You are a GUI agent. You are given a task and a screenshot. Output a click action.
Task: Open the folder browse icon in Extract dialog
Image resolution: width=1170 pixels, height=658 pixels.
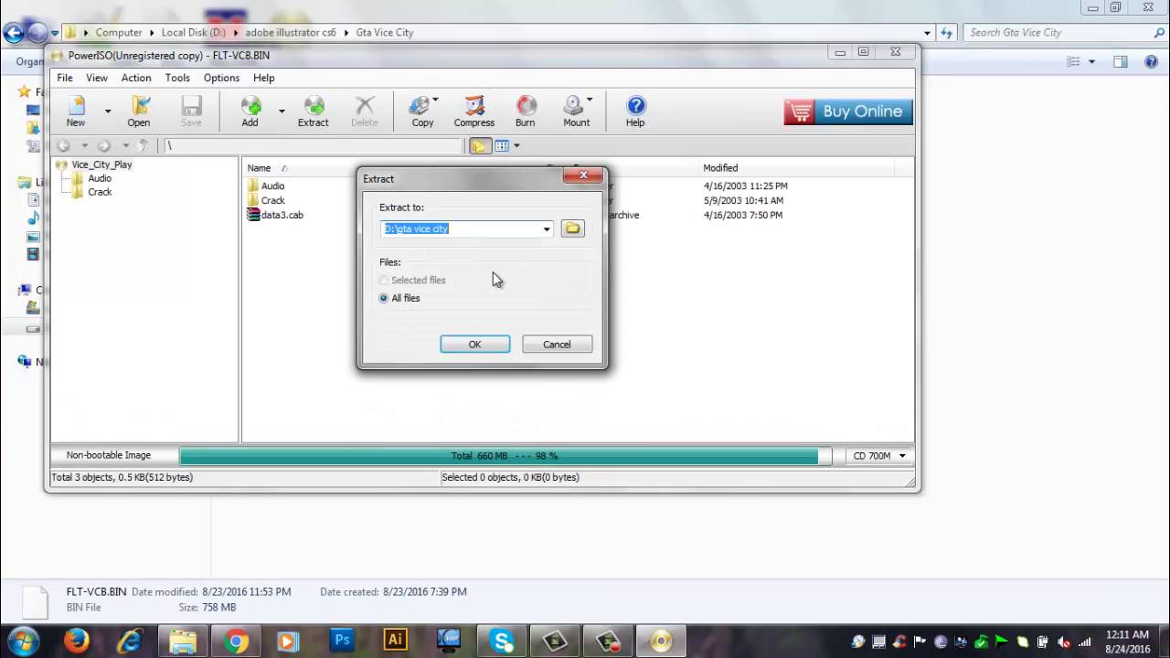tap(572, 228)
